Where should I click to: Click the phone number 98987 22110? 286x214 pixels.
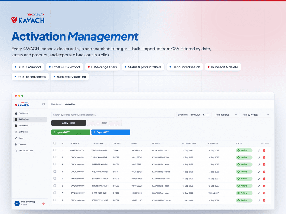tap(137, 200)
